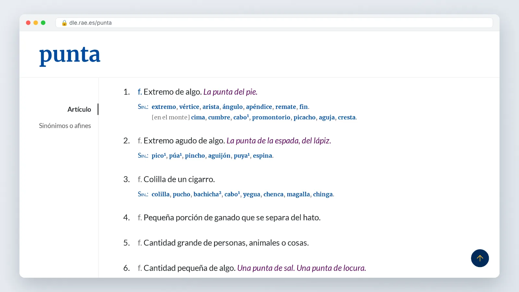Select the Artículo sidebar tab

coord(79,109)
